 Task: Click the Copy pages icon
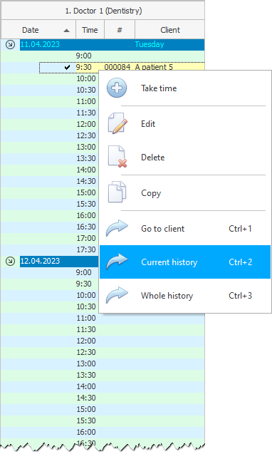tap(117, 192)
